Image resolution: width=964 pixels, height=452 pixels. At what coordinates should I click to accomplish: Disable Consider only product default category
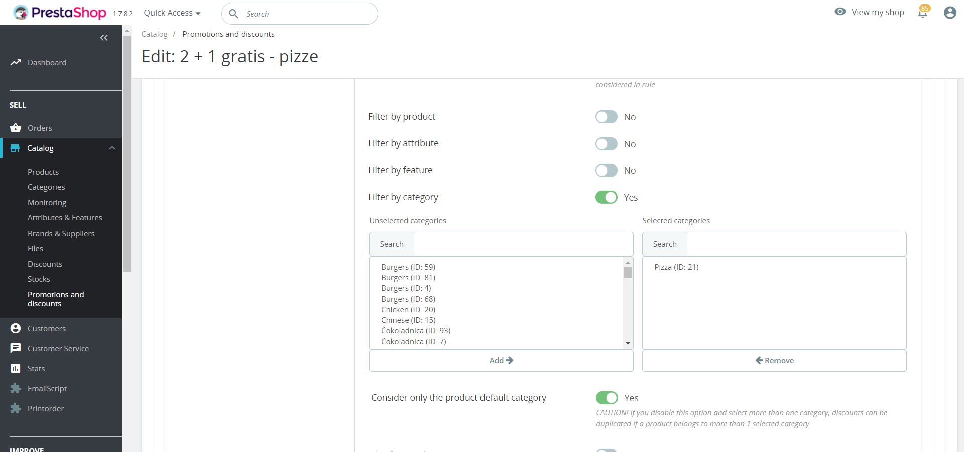coord(607,398)
